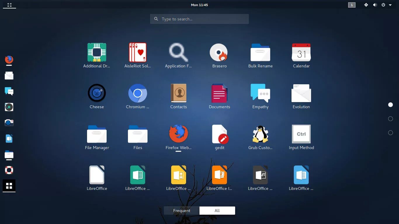Image resolution: width=399 pixels, height=224 pixels.
Task: Switch to the second app page dot
Action: point(391,119)
